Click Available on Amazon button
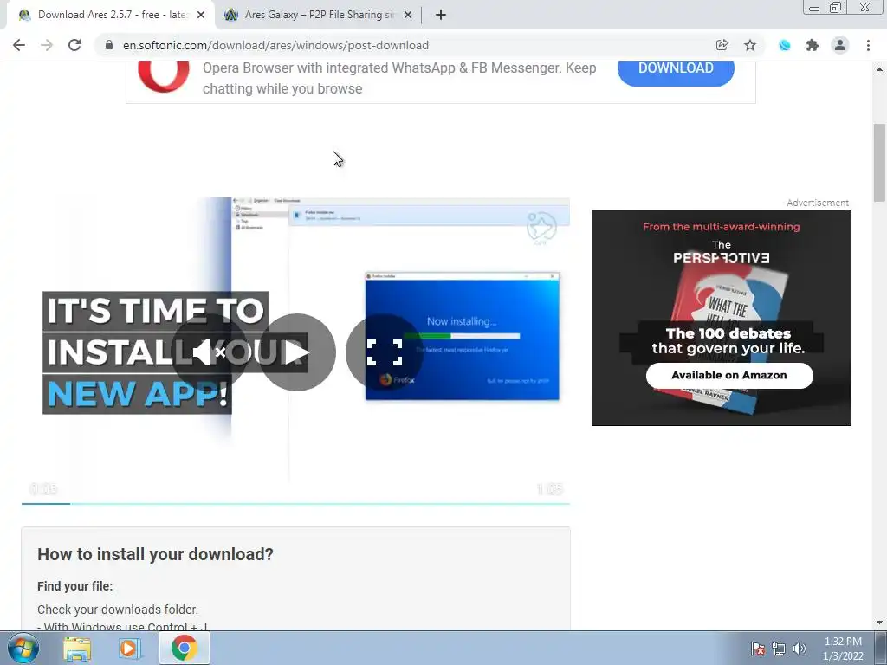 729,376
